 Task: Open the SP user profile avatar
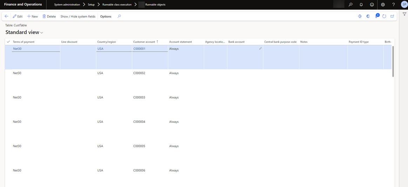tap(404, 5)
